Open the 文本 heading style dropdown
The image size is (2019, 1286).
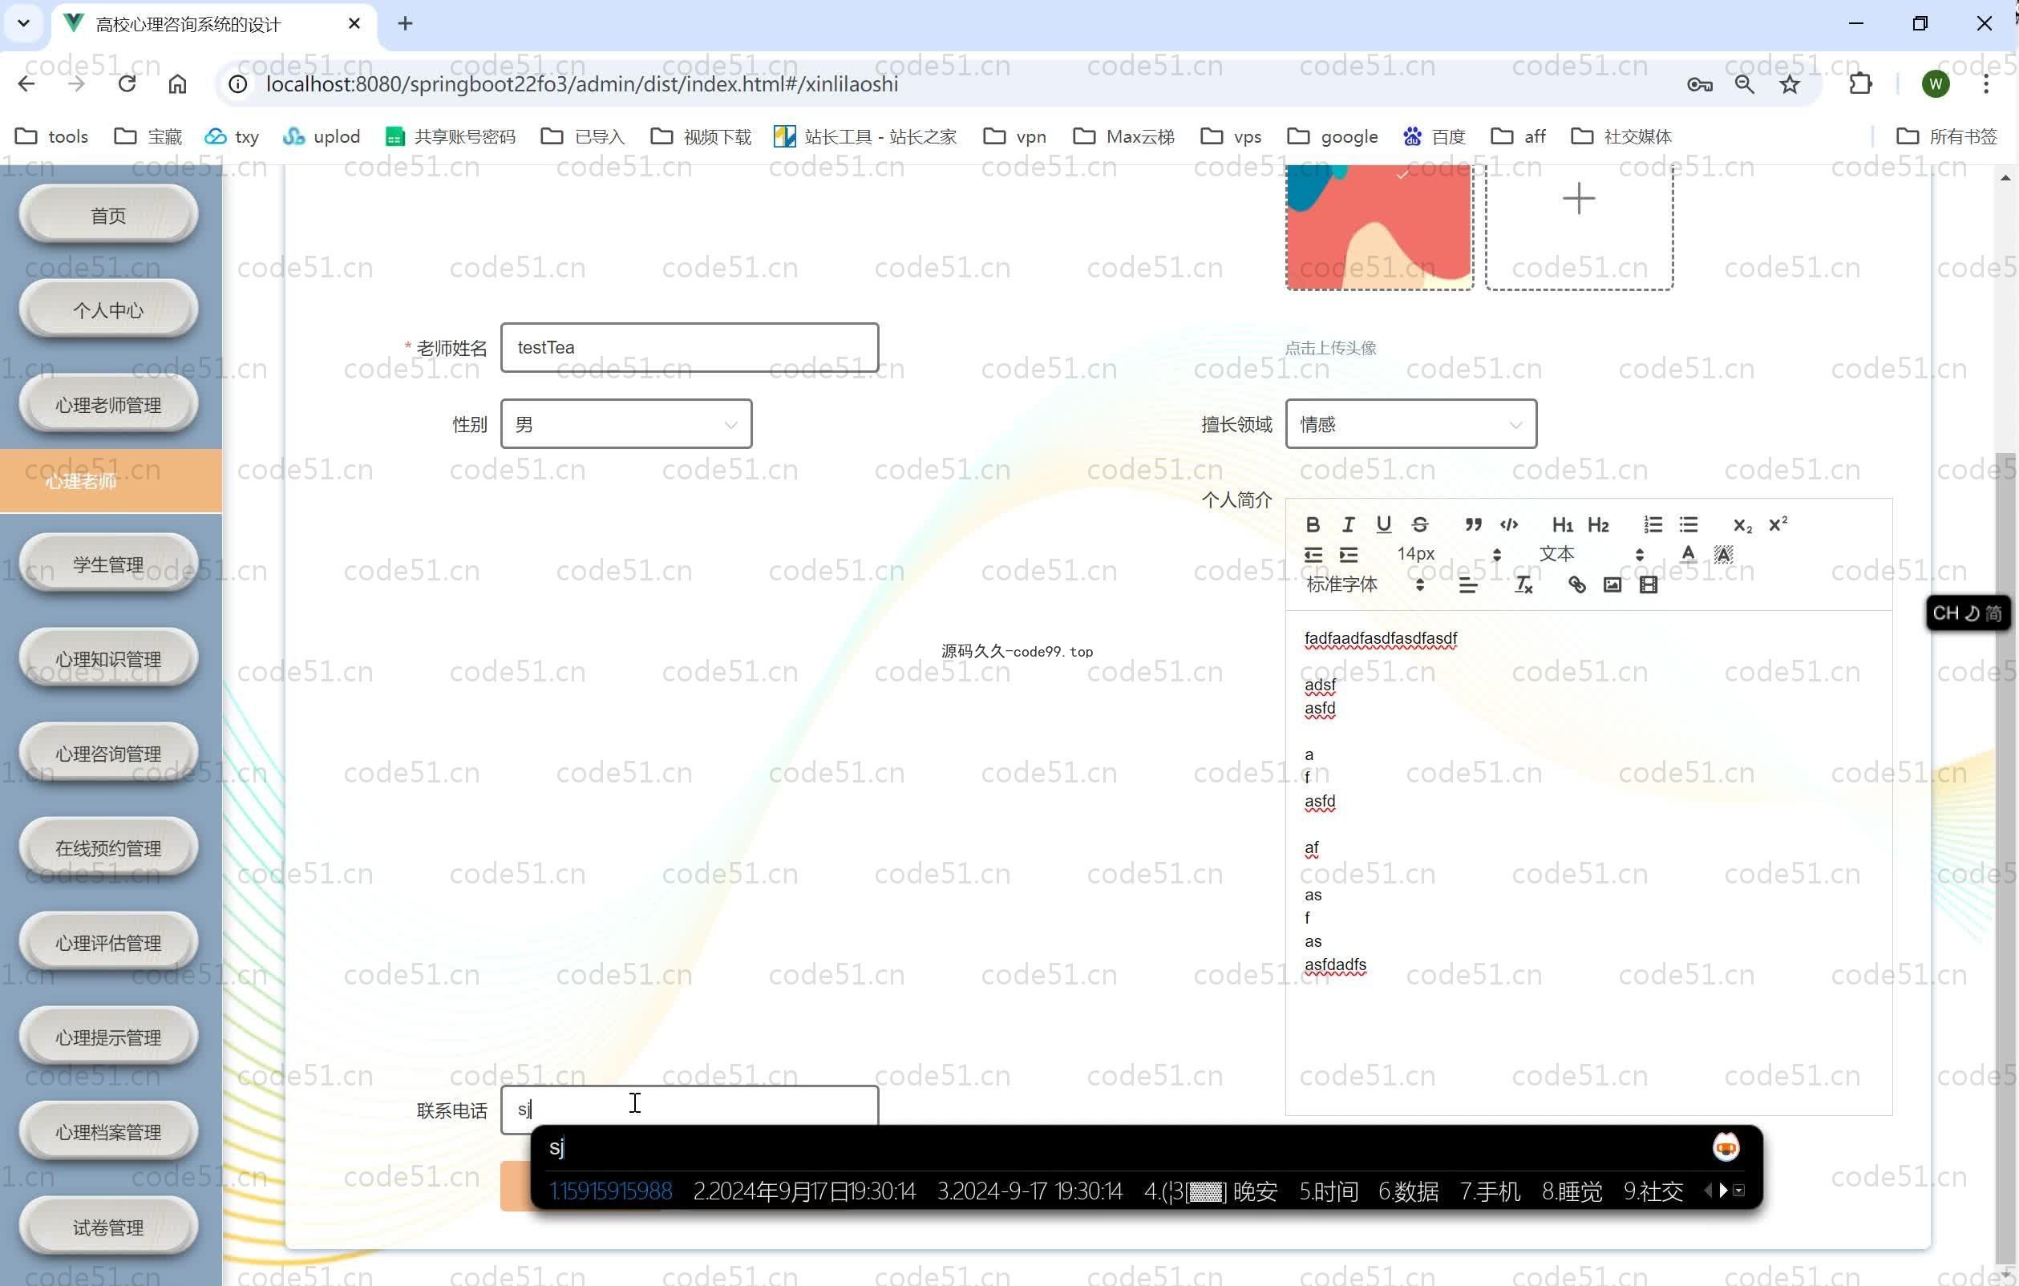tap(1592, 554)
